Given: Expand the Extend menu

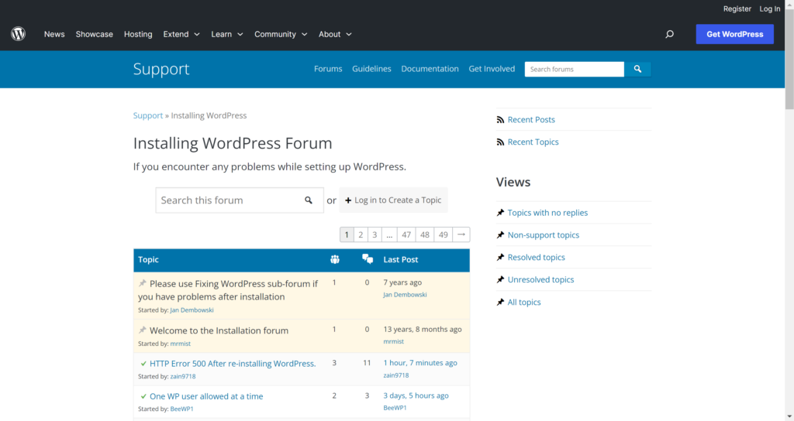Looking at the screenshot, I should (181, 34).
